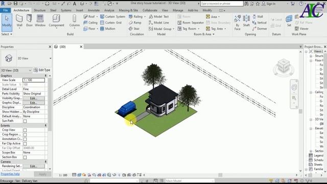Open the Massing & Site tab
The width and height of the screenshot is (327, 184).
coord(128,10)
